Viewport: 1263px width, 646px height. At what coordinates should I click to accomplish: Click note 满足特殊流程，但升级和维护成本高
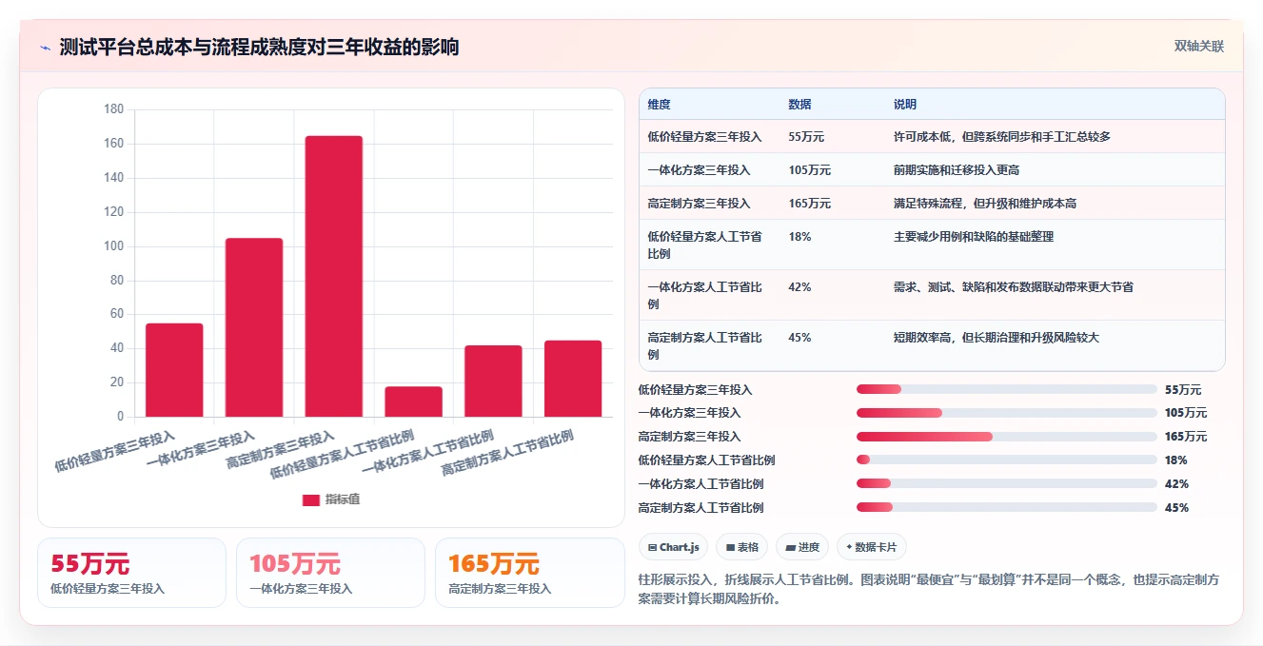[984, 204]
